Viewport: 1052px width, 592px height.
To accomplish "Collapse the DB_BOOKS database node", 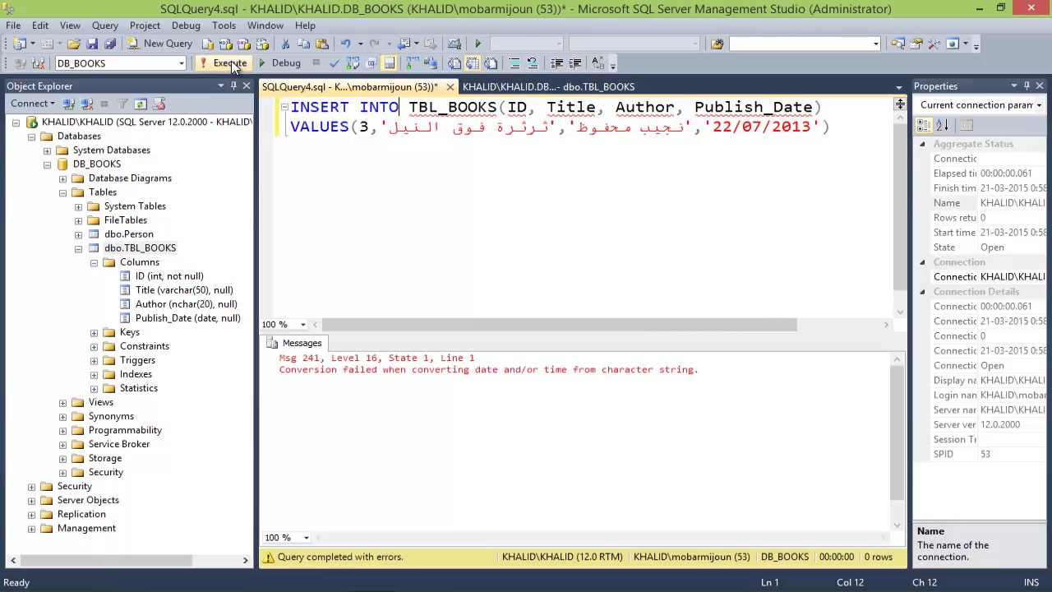I will point(47,164).
